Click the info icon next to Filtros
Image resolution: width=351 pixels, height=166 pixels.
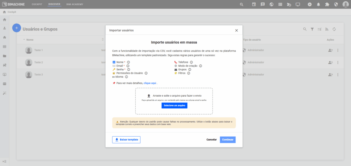click(189, 73)
